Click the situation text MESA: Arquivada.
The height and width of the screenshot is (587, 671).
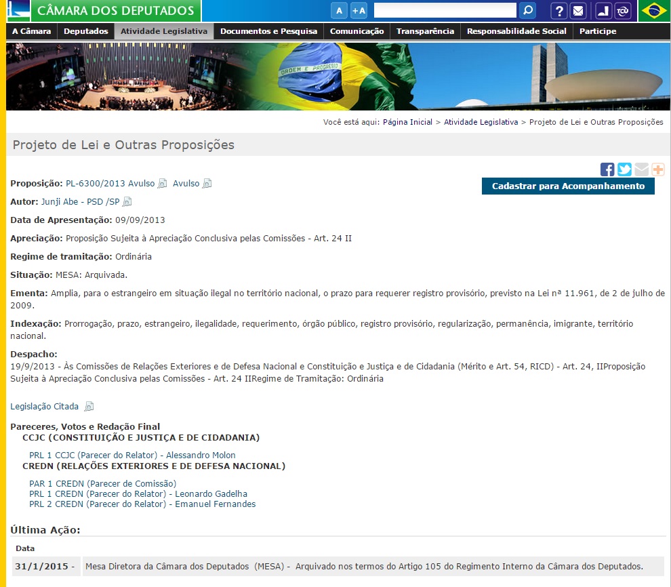pos(91,275)
